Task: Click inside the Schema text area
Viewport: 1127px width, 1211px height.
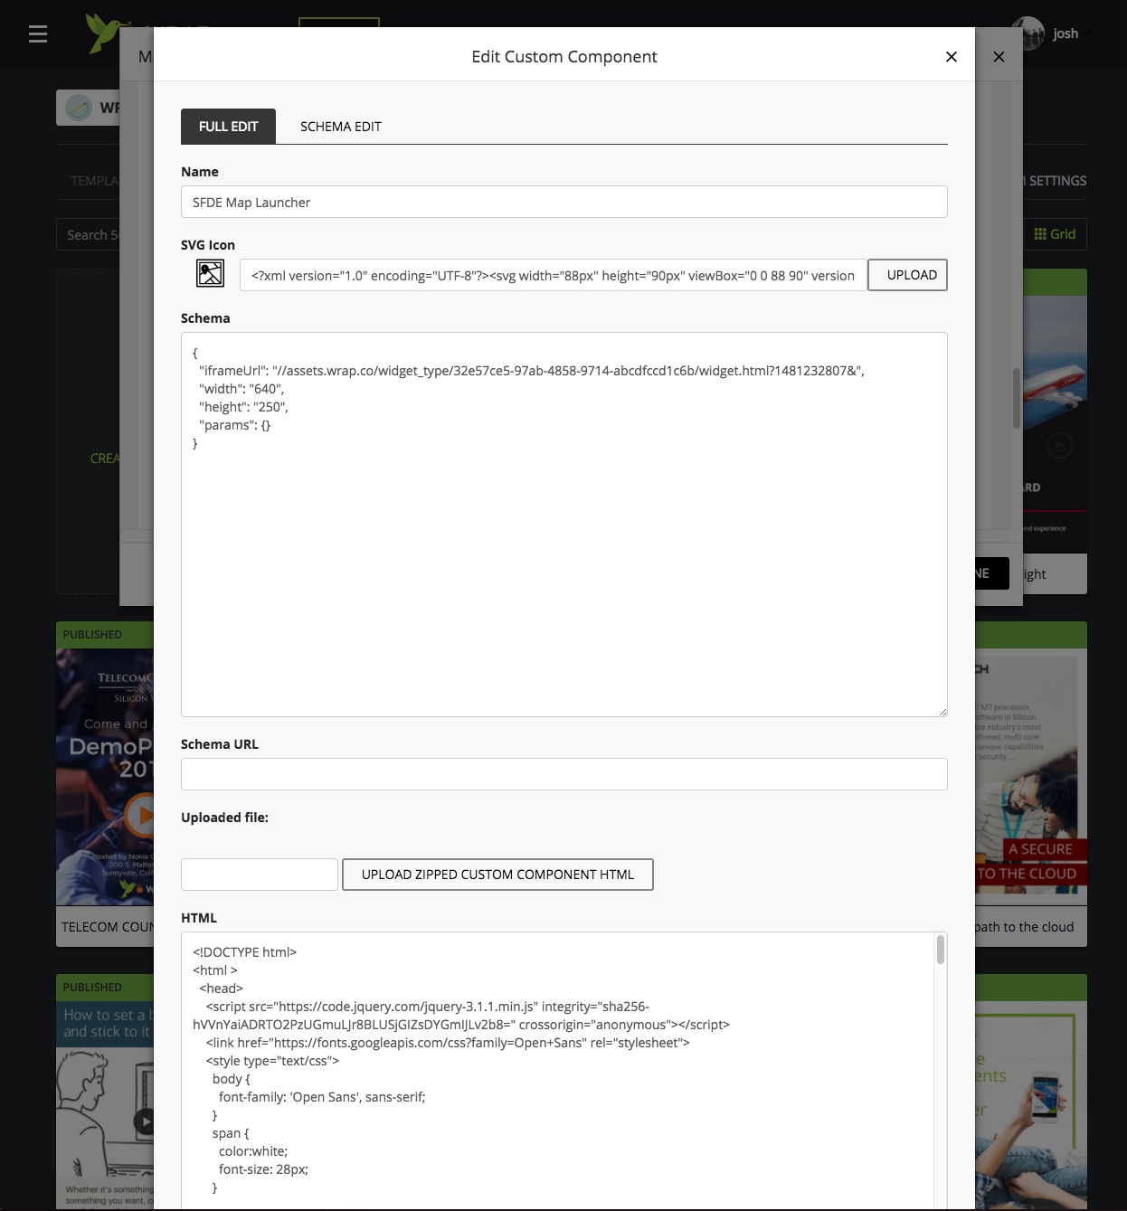Action: pyautogui.click(x=563, y=525)
